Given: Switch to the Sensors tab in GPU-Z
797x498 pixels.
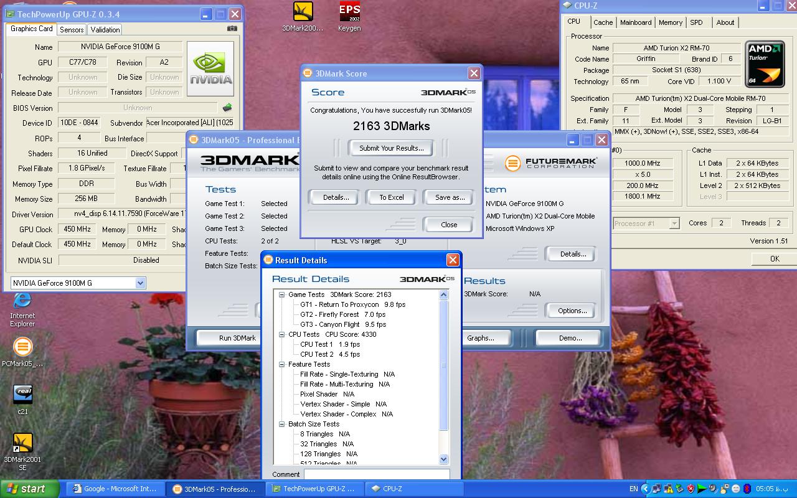Looking at the screenshot, I should click(72, 29).
